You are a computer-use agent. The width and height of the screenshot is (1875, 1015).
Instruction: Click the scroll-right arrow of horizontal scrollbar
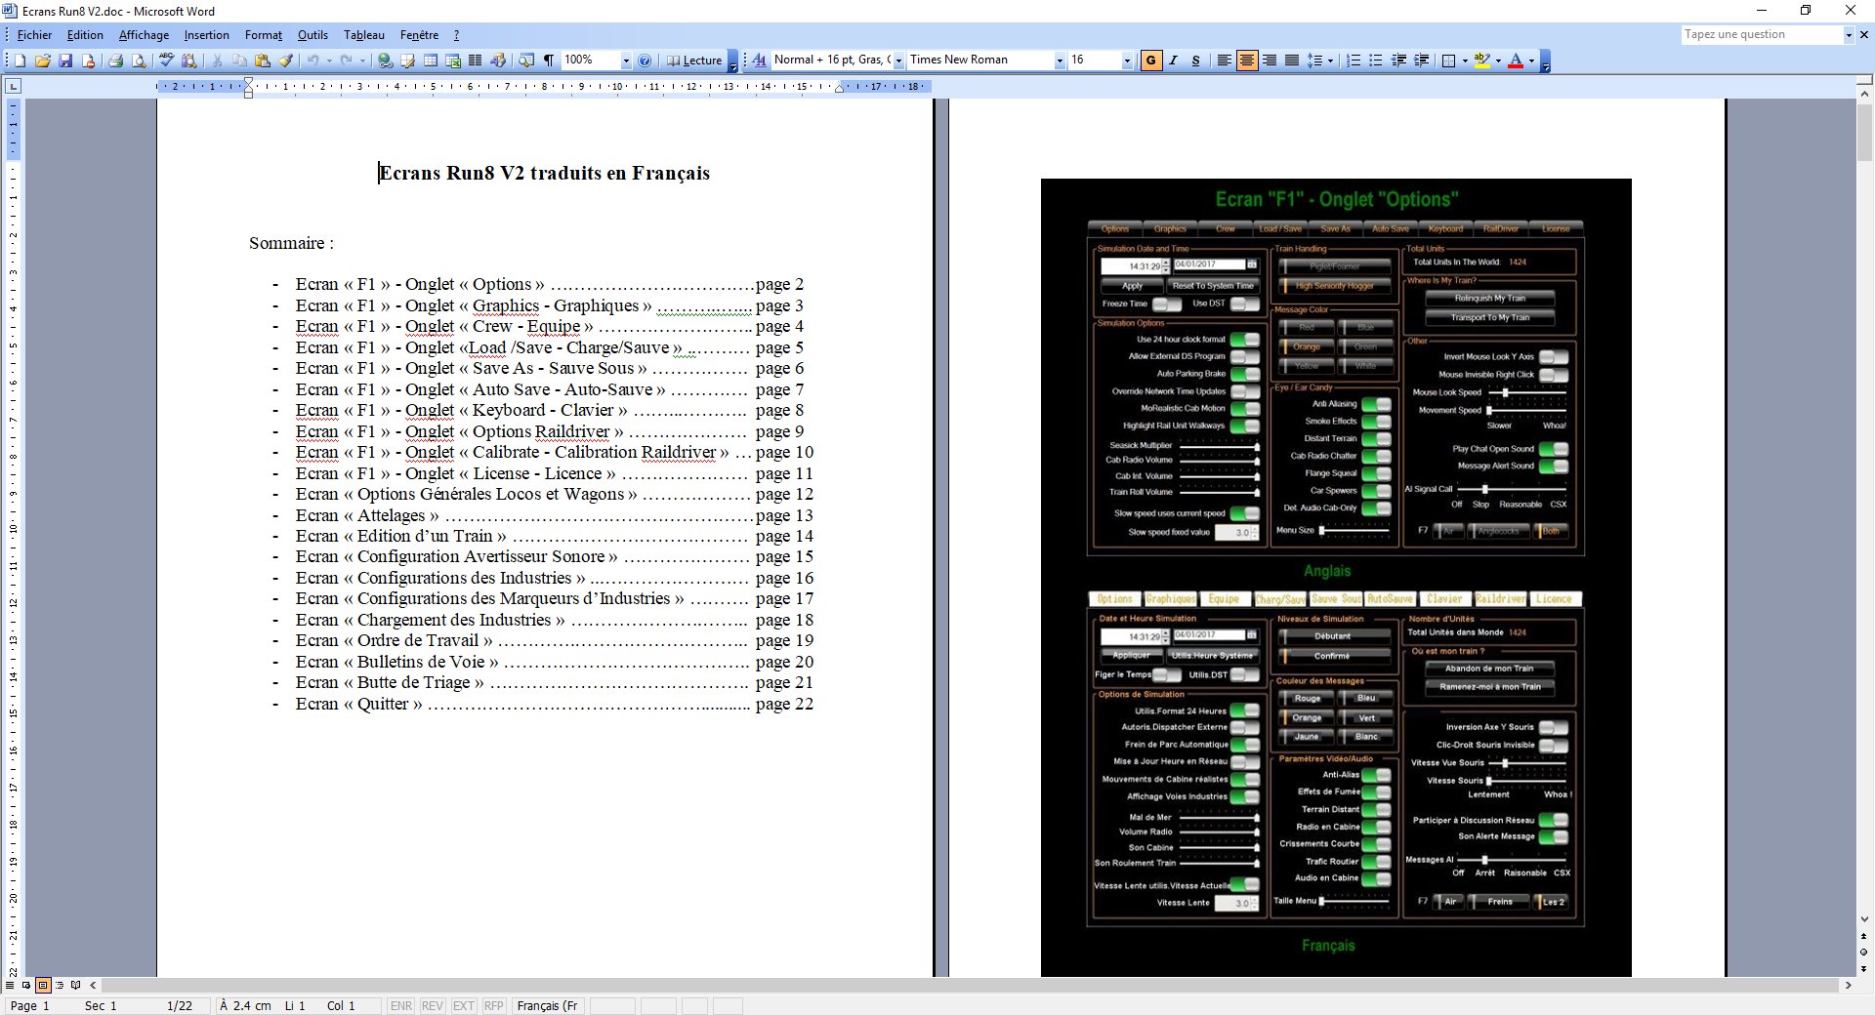click(1848, 986)
